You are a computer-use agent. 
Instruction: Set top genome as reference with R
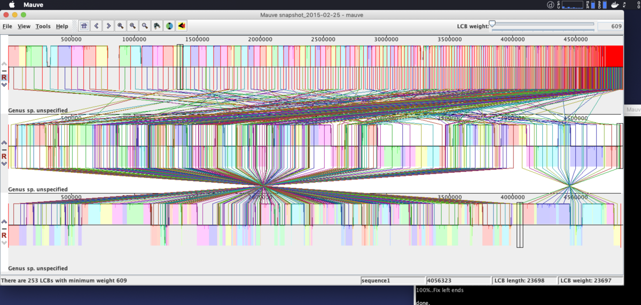(x=4, y=77)
